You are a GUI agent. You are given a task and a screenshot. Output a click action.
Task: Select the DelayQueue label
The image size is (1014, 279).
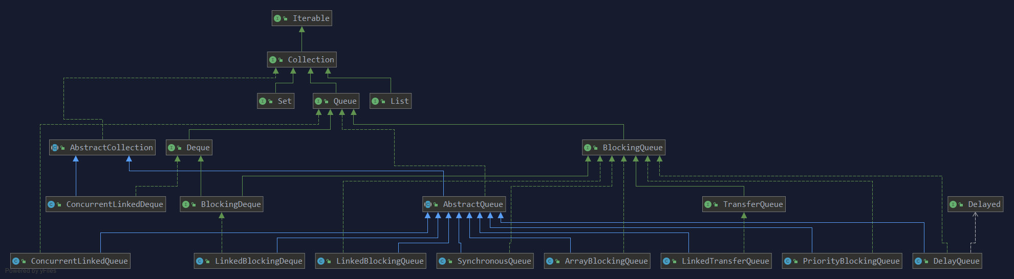pyautogui.click(x=956, y=261)
